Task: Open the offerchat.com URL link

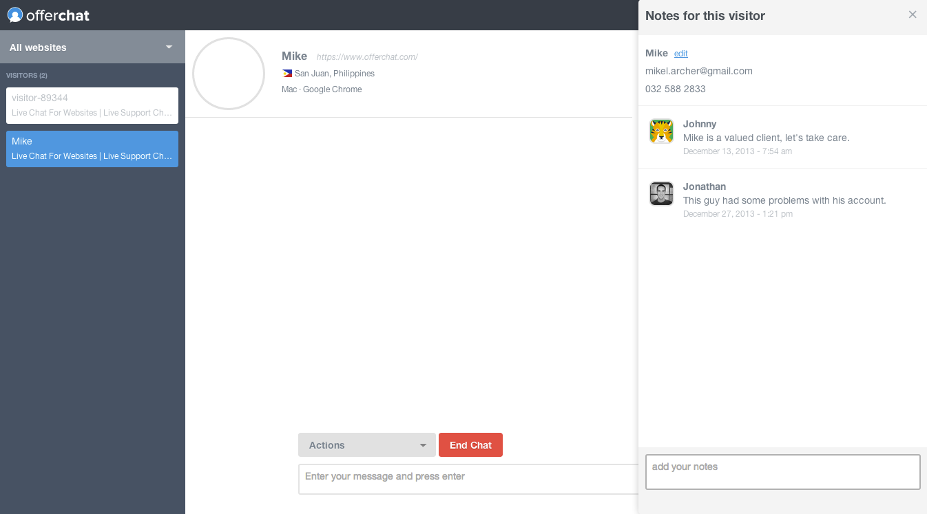Action: (x=367, y=57)
